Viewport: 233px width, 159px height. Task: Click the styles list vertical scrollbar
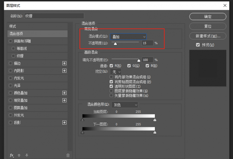point(70,87)
